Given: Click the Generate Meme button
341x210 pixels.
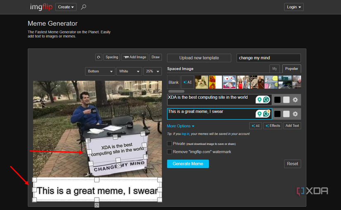Looking at the screenshot, I should (x=188, y=164).
